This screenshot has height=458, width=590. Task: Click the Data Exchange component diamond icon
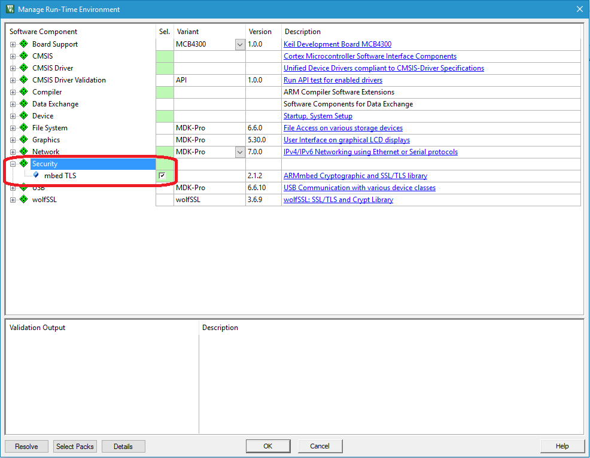[23, 103]
